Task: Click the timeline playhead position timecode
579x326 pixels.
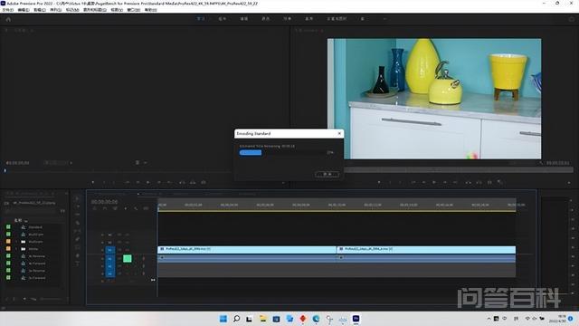Action: (105, 202)
